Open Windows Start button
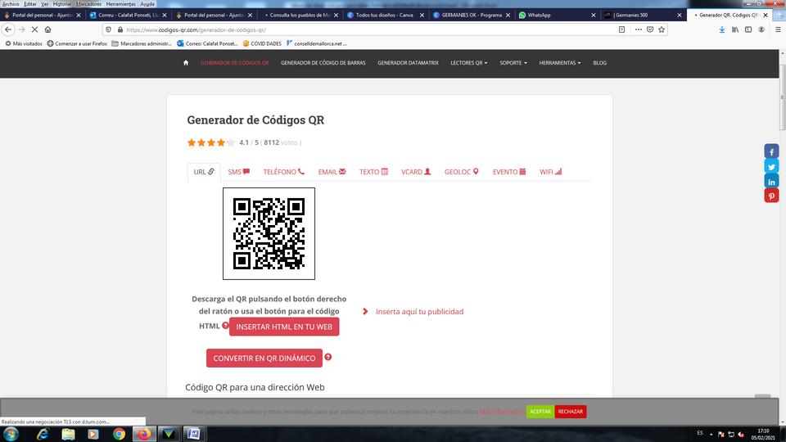 [11, 434]
